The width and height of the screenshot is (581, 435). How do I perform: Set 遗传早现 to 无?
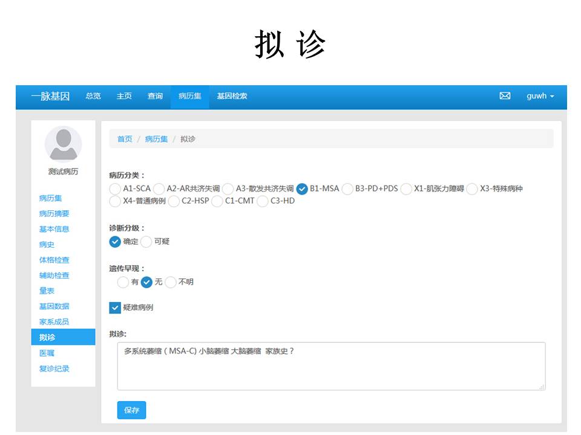point(146,282)
